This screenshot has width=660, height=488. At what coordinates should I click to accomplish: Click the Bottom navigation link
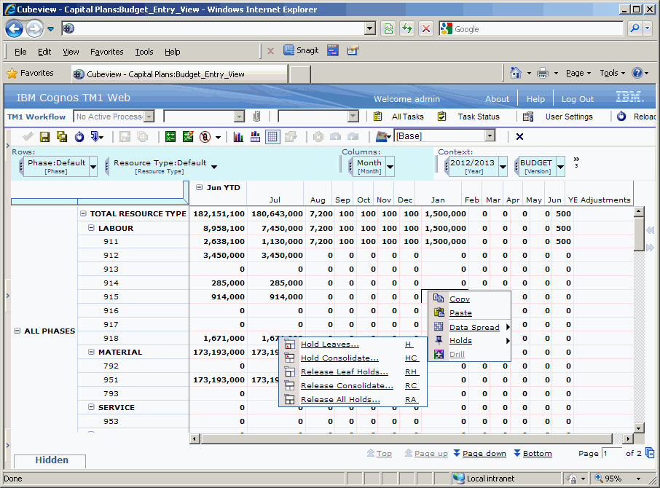pos(537,453)
